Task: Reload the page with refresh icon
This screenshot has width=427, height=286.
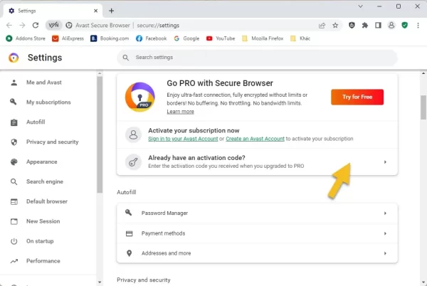Action: click(x=36, y=26)
